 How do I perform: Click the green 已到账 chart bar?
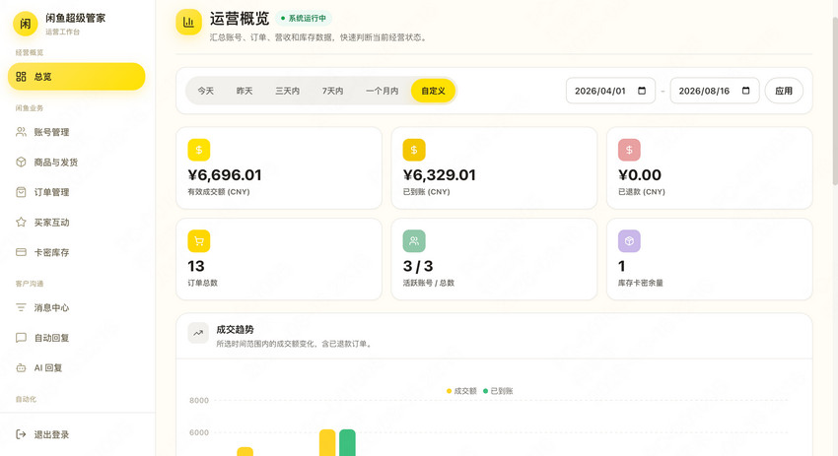tap(347, 442)
